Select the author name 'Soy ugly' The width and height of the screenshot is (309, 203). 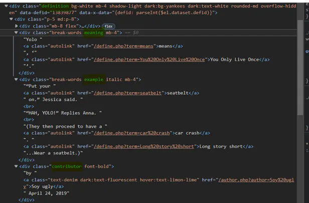pyautogui.click(x=42, y=186)
